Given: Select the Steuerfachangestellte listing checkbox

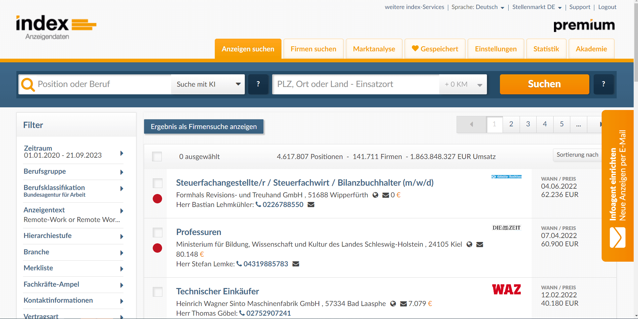Looking at the screenshot, I should pos(157,183).
